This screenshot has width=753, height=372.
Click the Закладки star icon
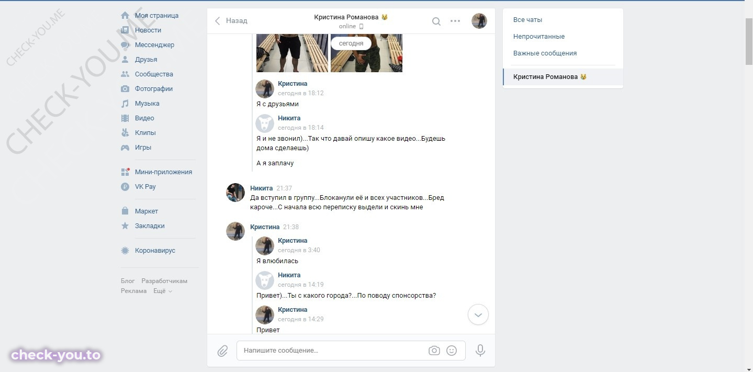125,226
